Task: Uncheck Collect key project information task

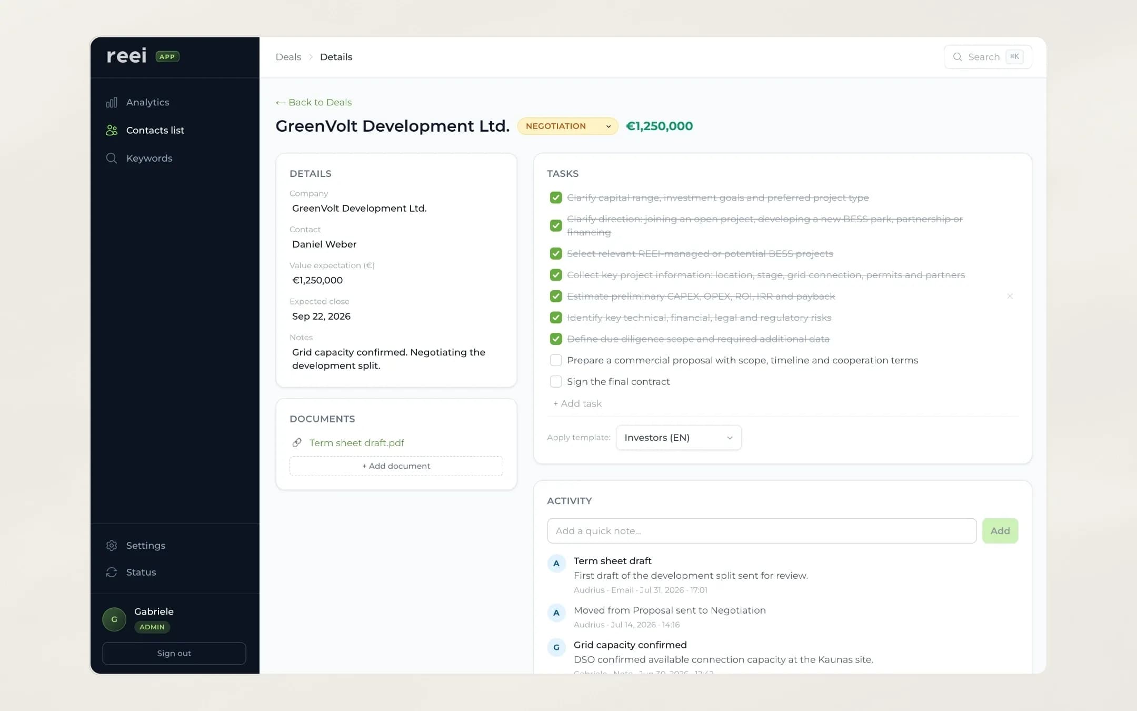Action: pos(556,275)
